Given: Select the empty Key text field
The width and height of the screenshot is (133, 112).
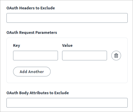Looking at the screenshot, I should (x=36, y=55).
